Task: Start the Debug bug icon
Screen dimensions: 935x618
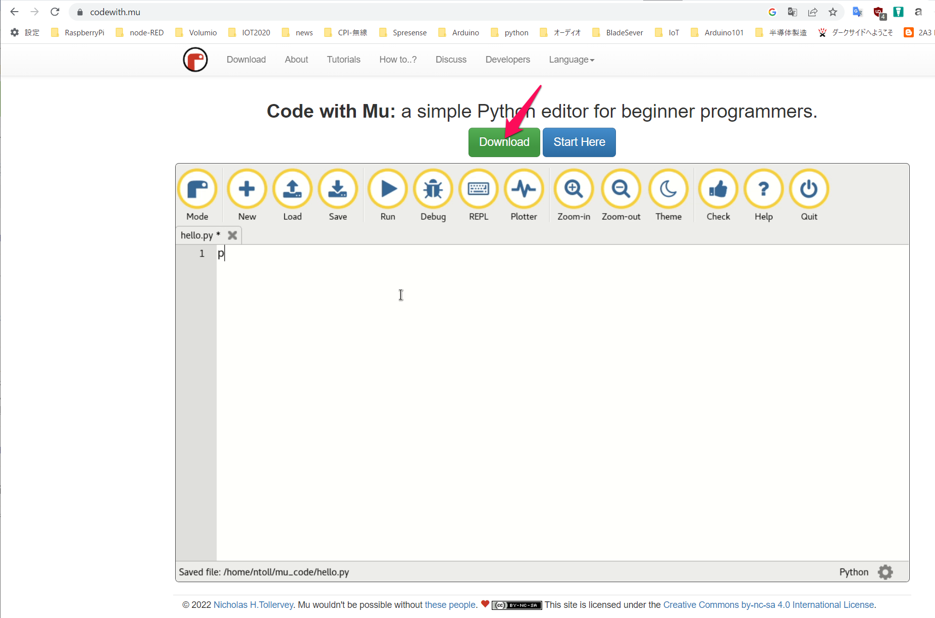Action: point(433,189)
